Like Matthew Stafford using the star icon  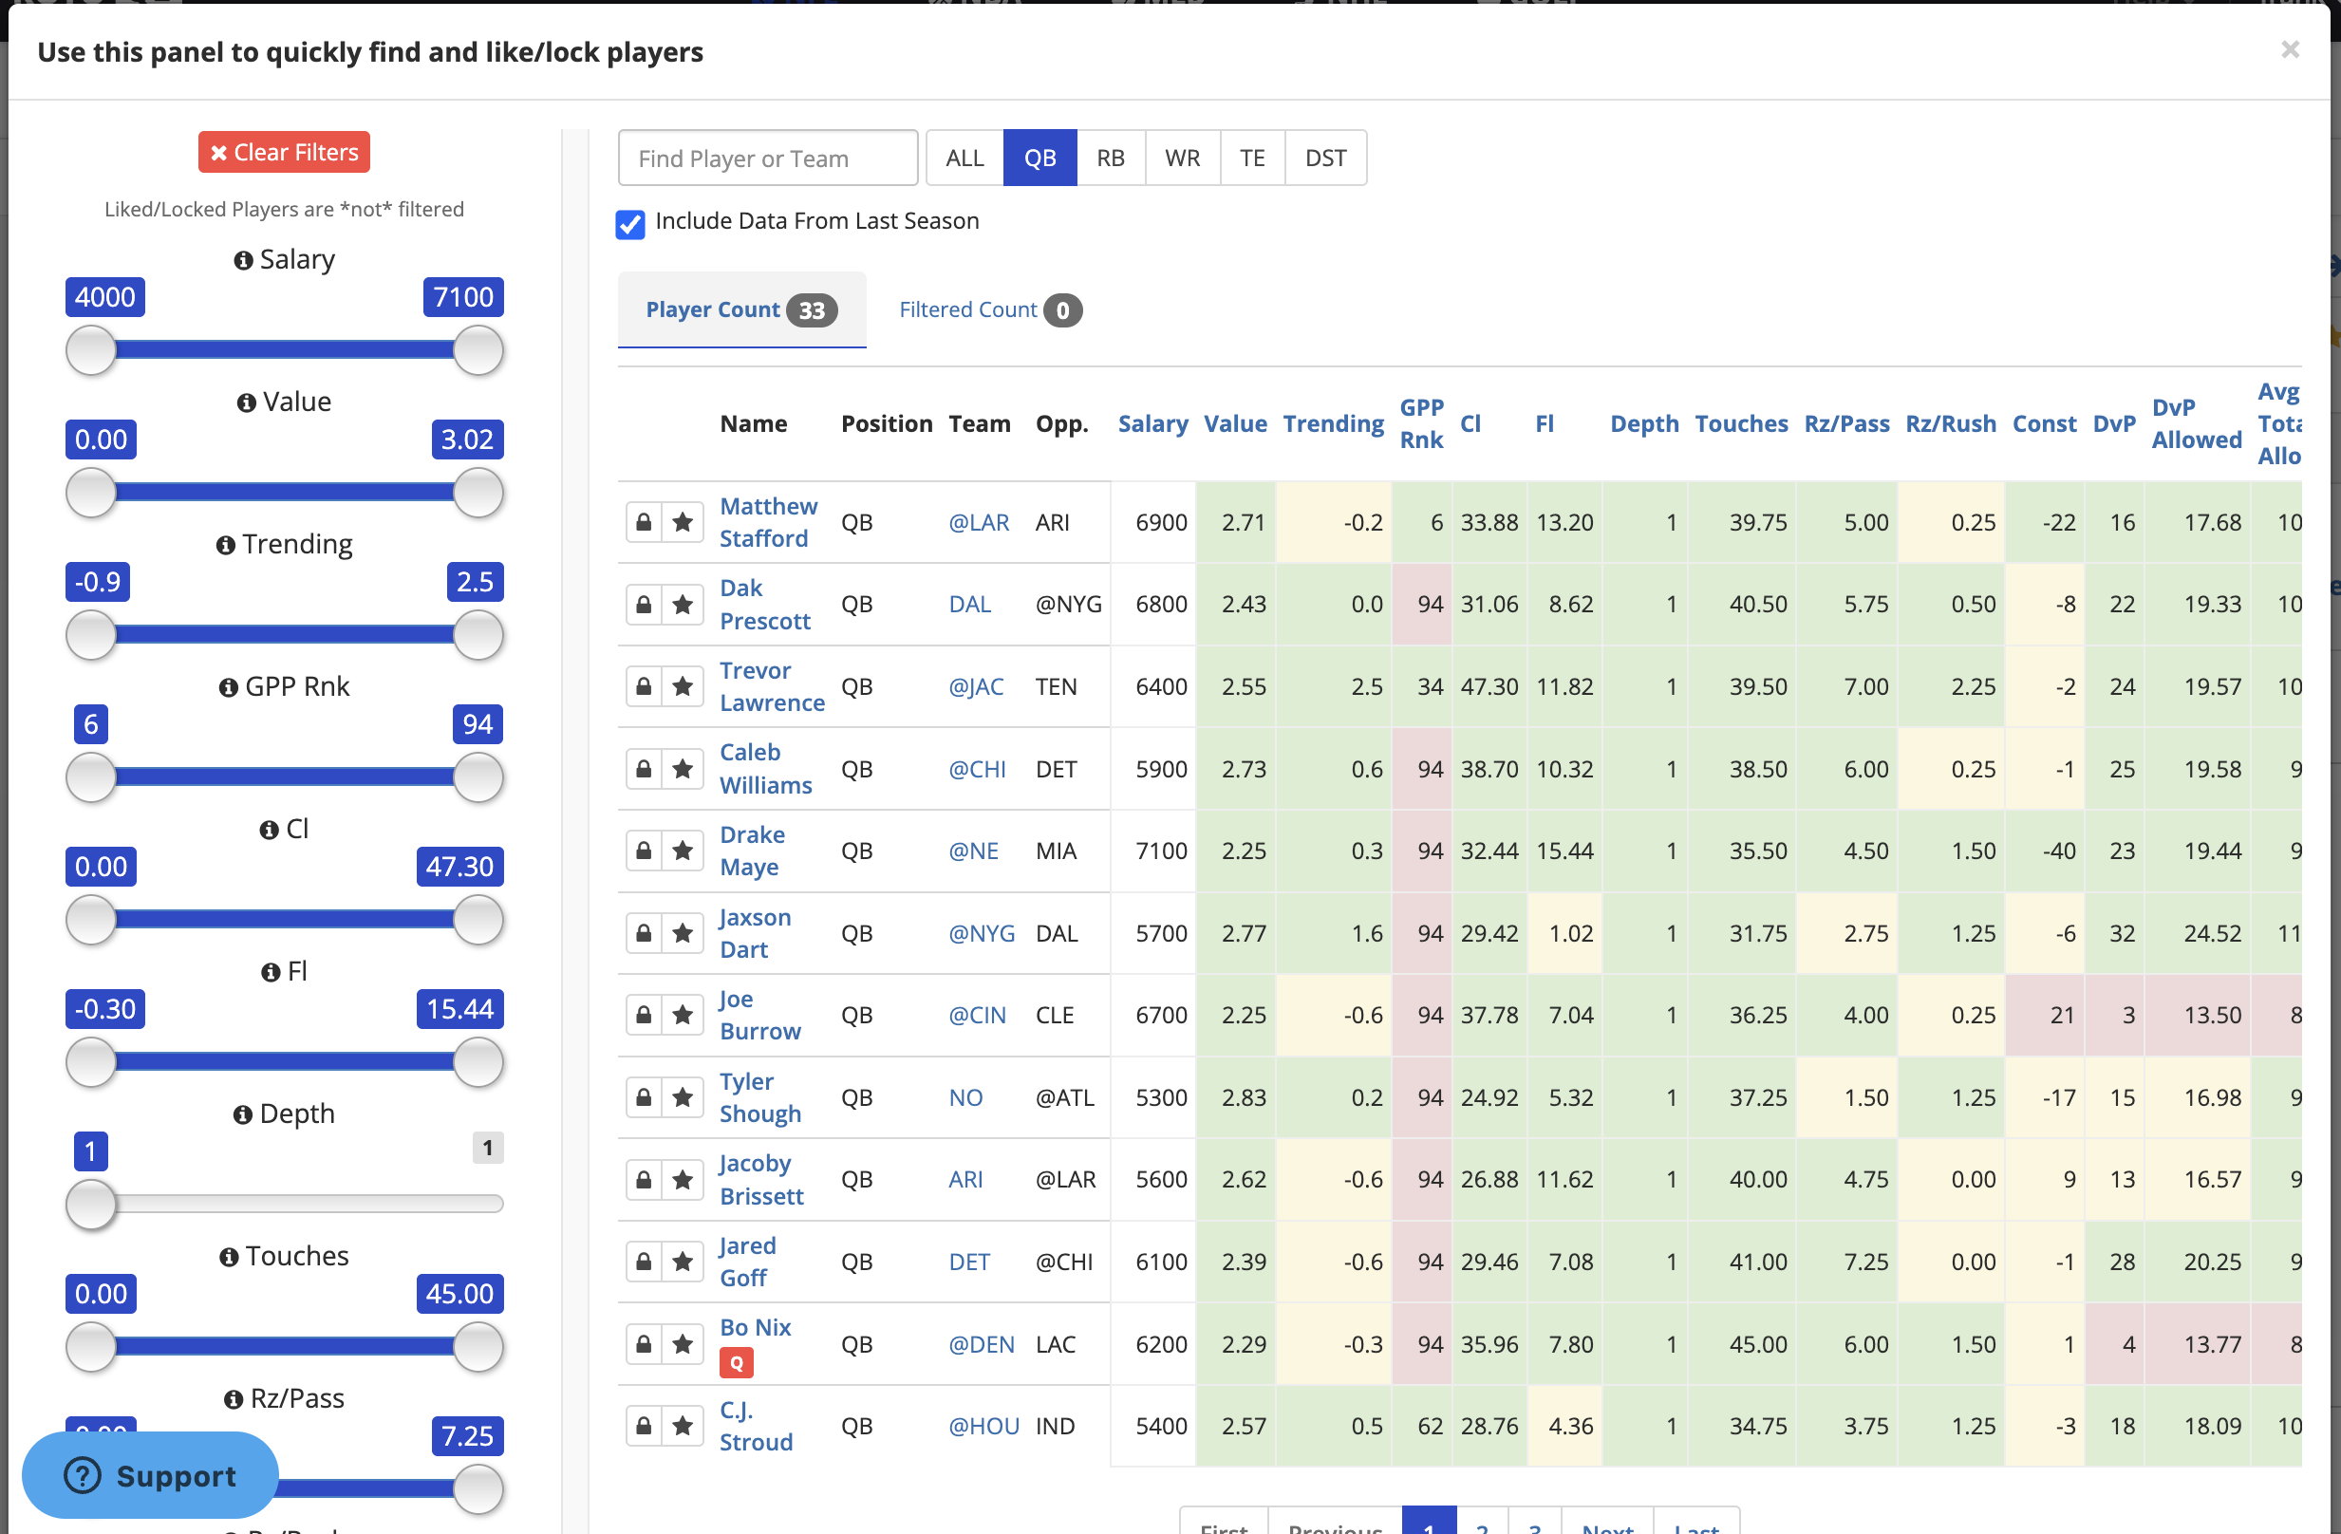point(683,522)
